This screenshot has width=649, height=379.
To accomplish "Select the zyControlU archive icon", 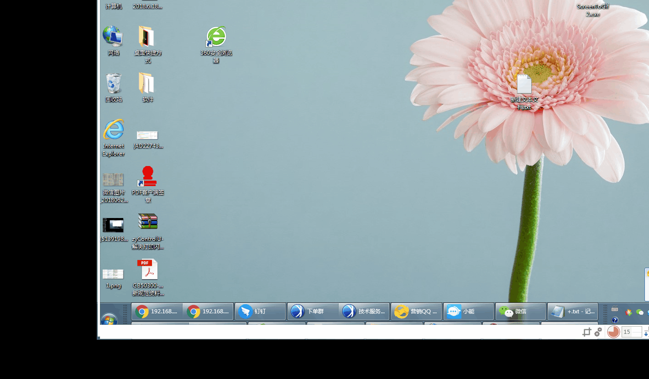I will (147, 222).
